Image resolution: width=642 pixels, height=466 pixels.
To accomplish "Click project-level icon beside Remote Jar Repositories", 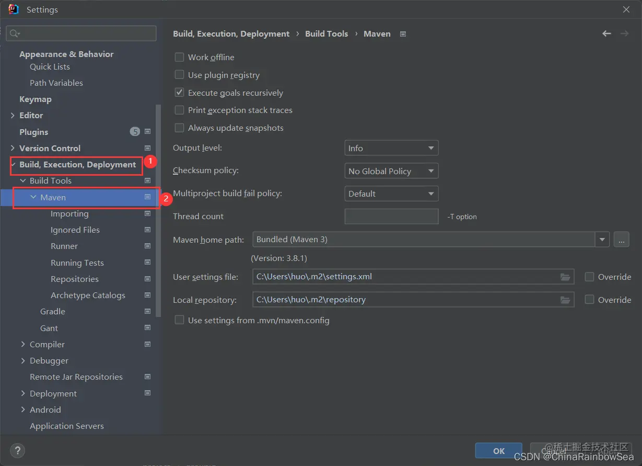I will pos(148,377).
